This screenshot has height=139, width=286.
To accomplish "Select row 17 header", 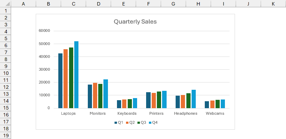I will [6, 122].
